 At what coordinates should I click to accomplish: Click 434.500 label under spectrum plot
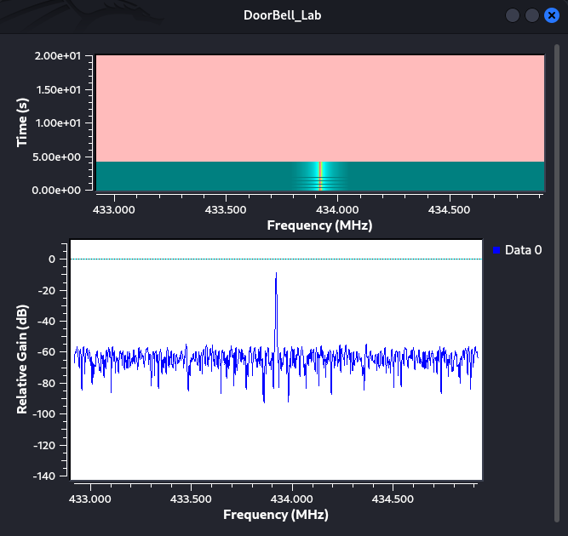(x=393, y=499)
